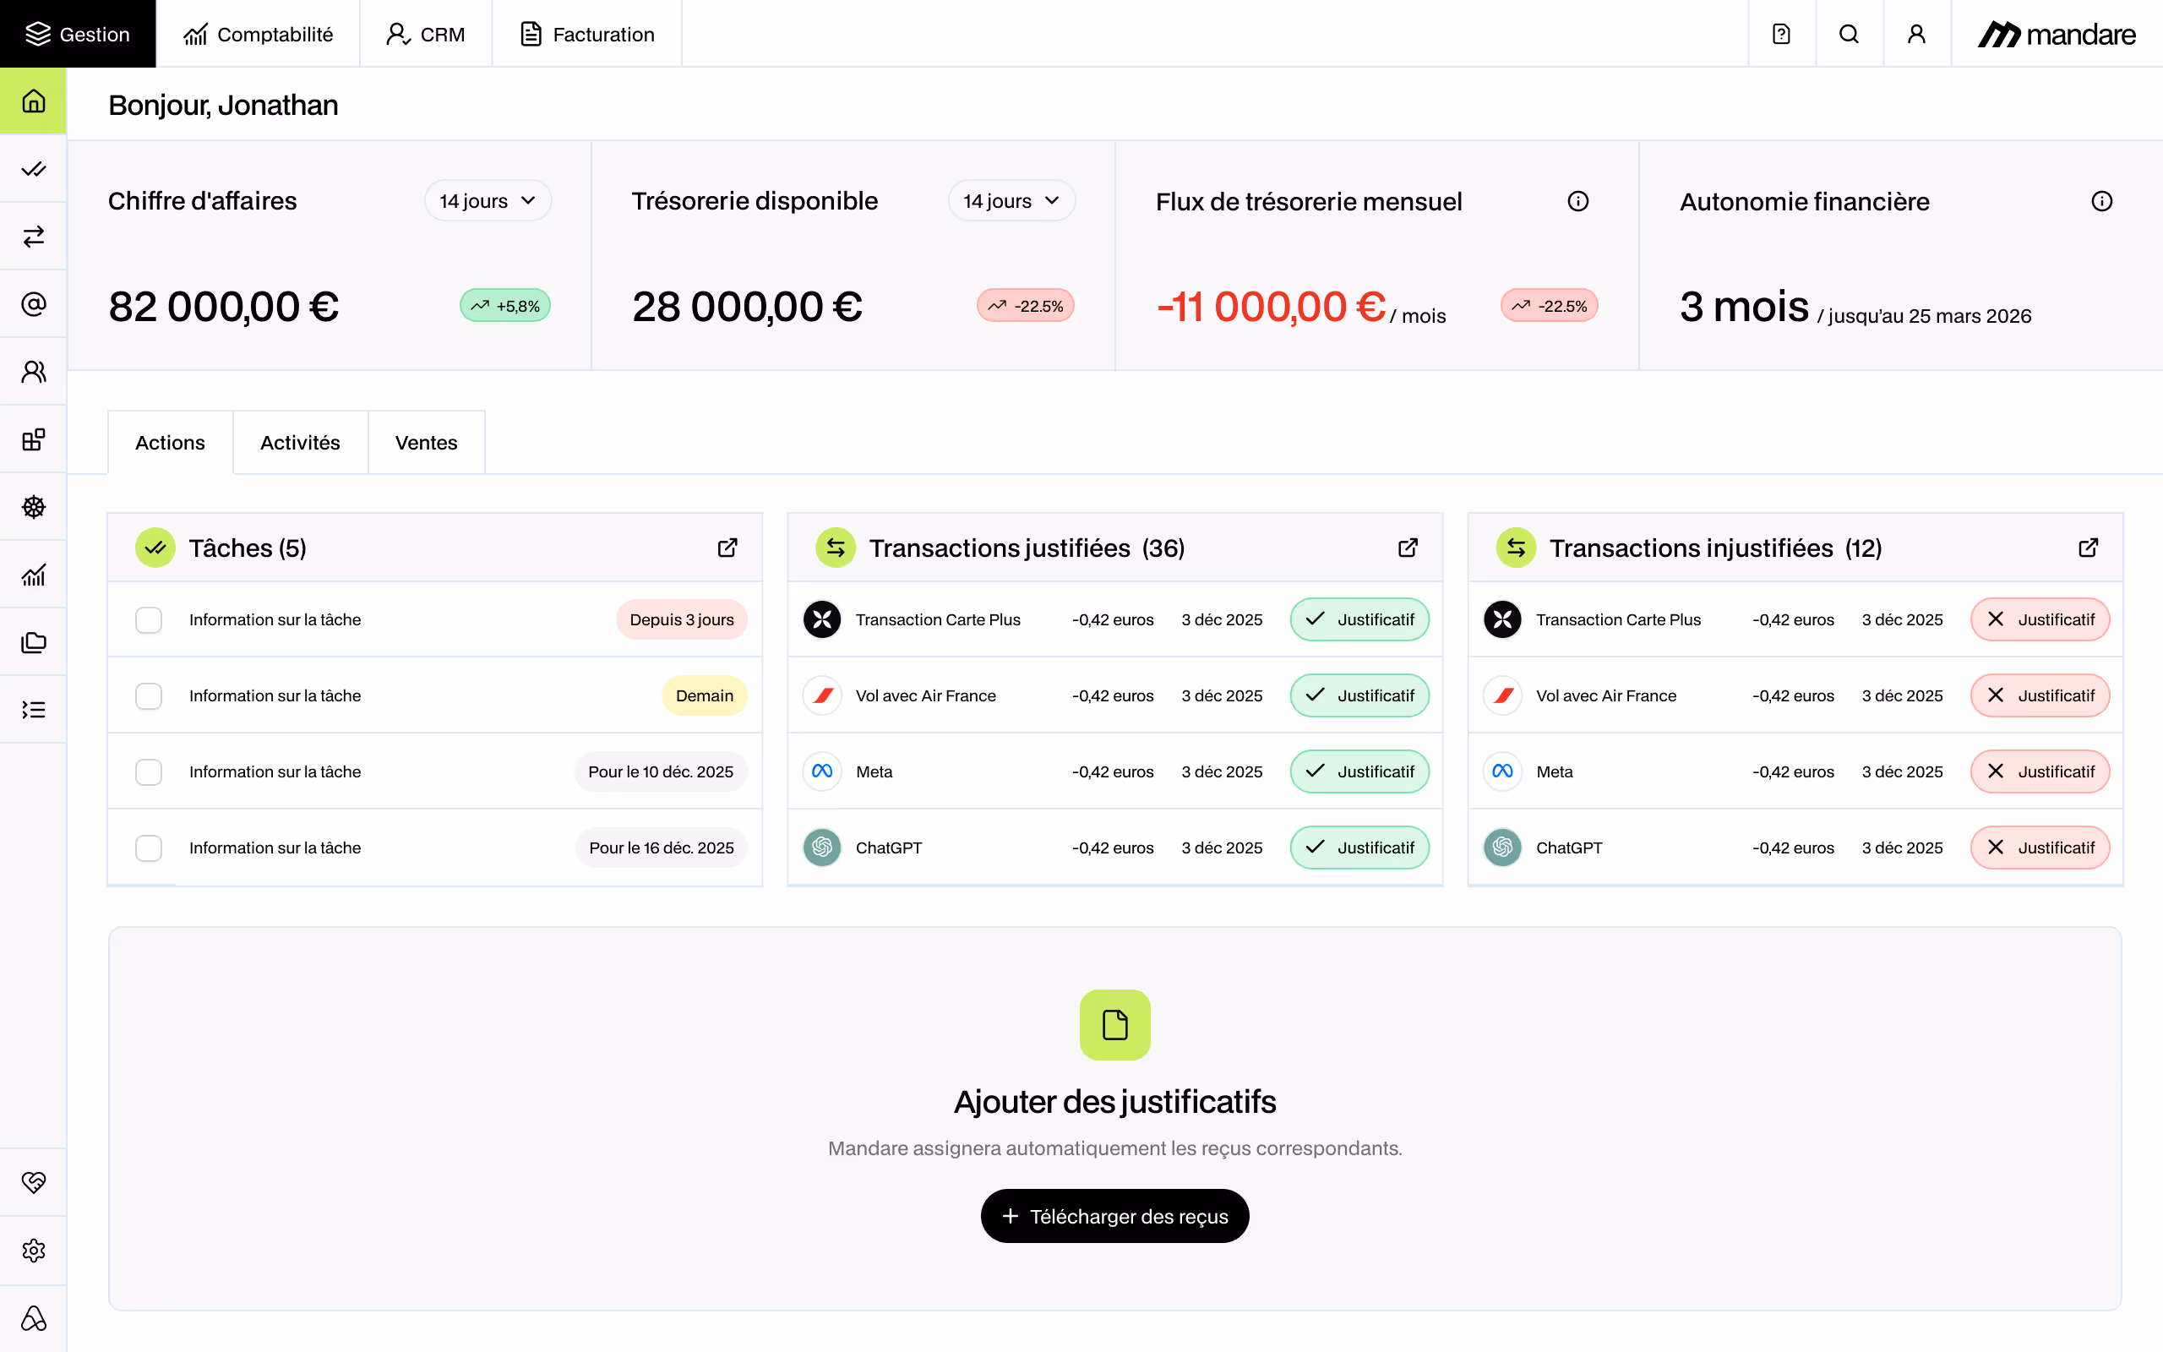Screen dimensions: 2163x1352
Task: Switch to the Activités tab
Action: click(x=299, y=443)
